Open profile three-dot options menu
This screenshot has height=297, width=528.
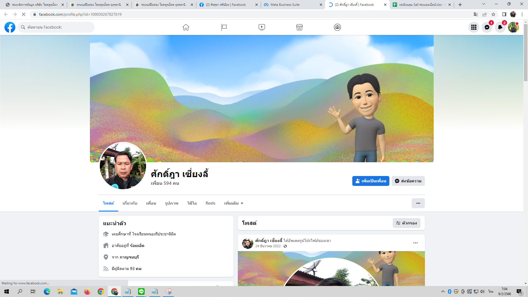tap(418, 203)
